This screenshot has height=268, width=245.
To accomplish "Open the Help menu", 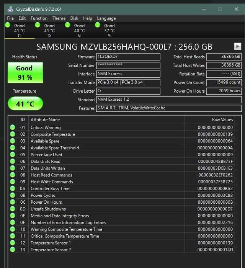I will click(88, 18).
